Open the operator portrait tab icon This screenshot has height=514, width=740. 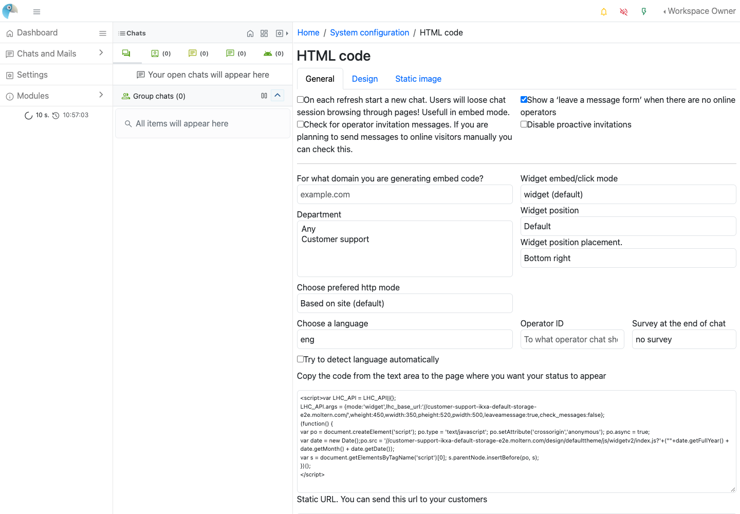tap(155, 53)
